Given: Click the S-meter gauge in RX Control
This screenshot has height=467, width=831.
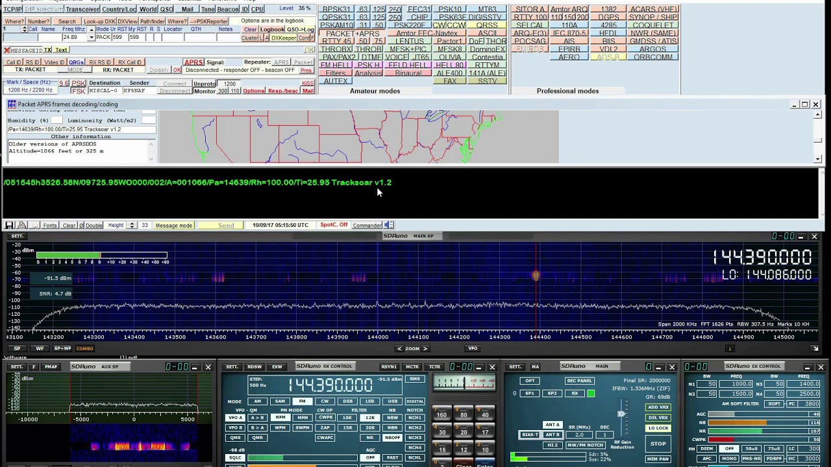Looking at the screenshot, I should click(x=464, y=383).
